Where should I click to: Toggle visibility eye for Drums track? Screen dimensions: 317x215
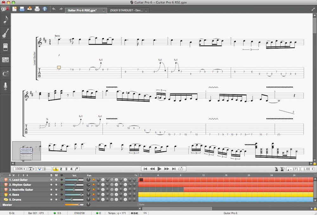point(61,199)
